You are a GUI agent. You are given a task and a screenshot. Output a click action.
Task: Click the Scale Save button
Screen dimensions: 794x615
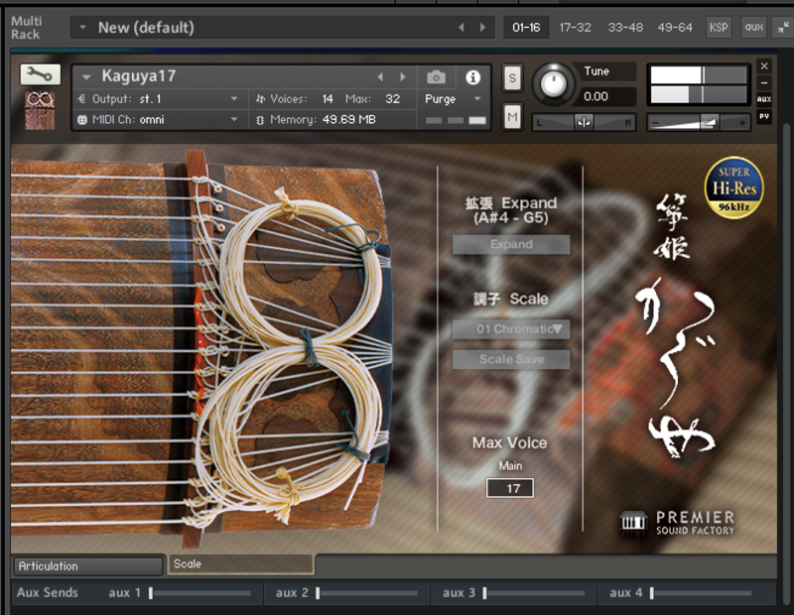coord(511,359)
